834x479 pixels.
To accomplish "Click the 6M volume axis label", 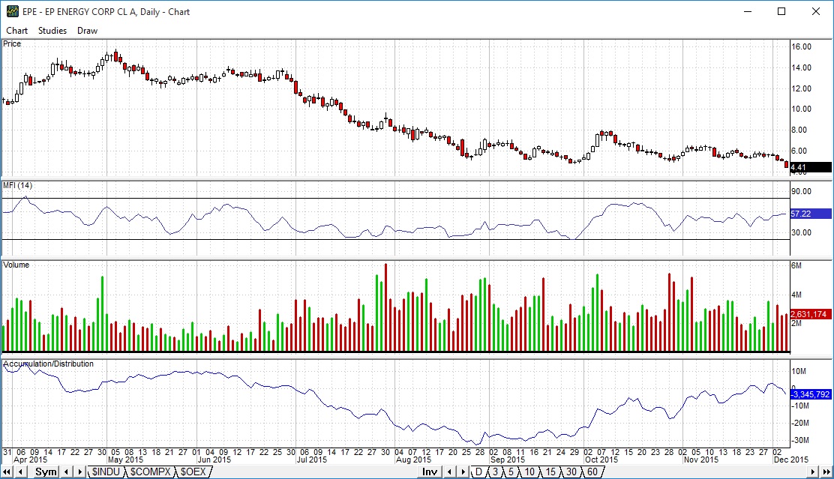I will (796, 265).
